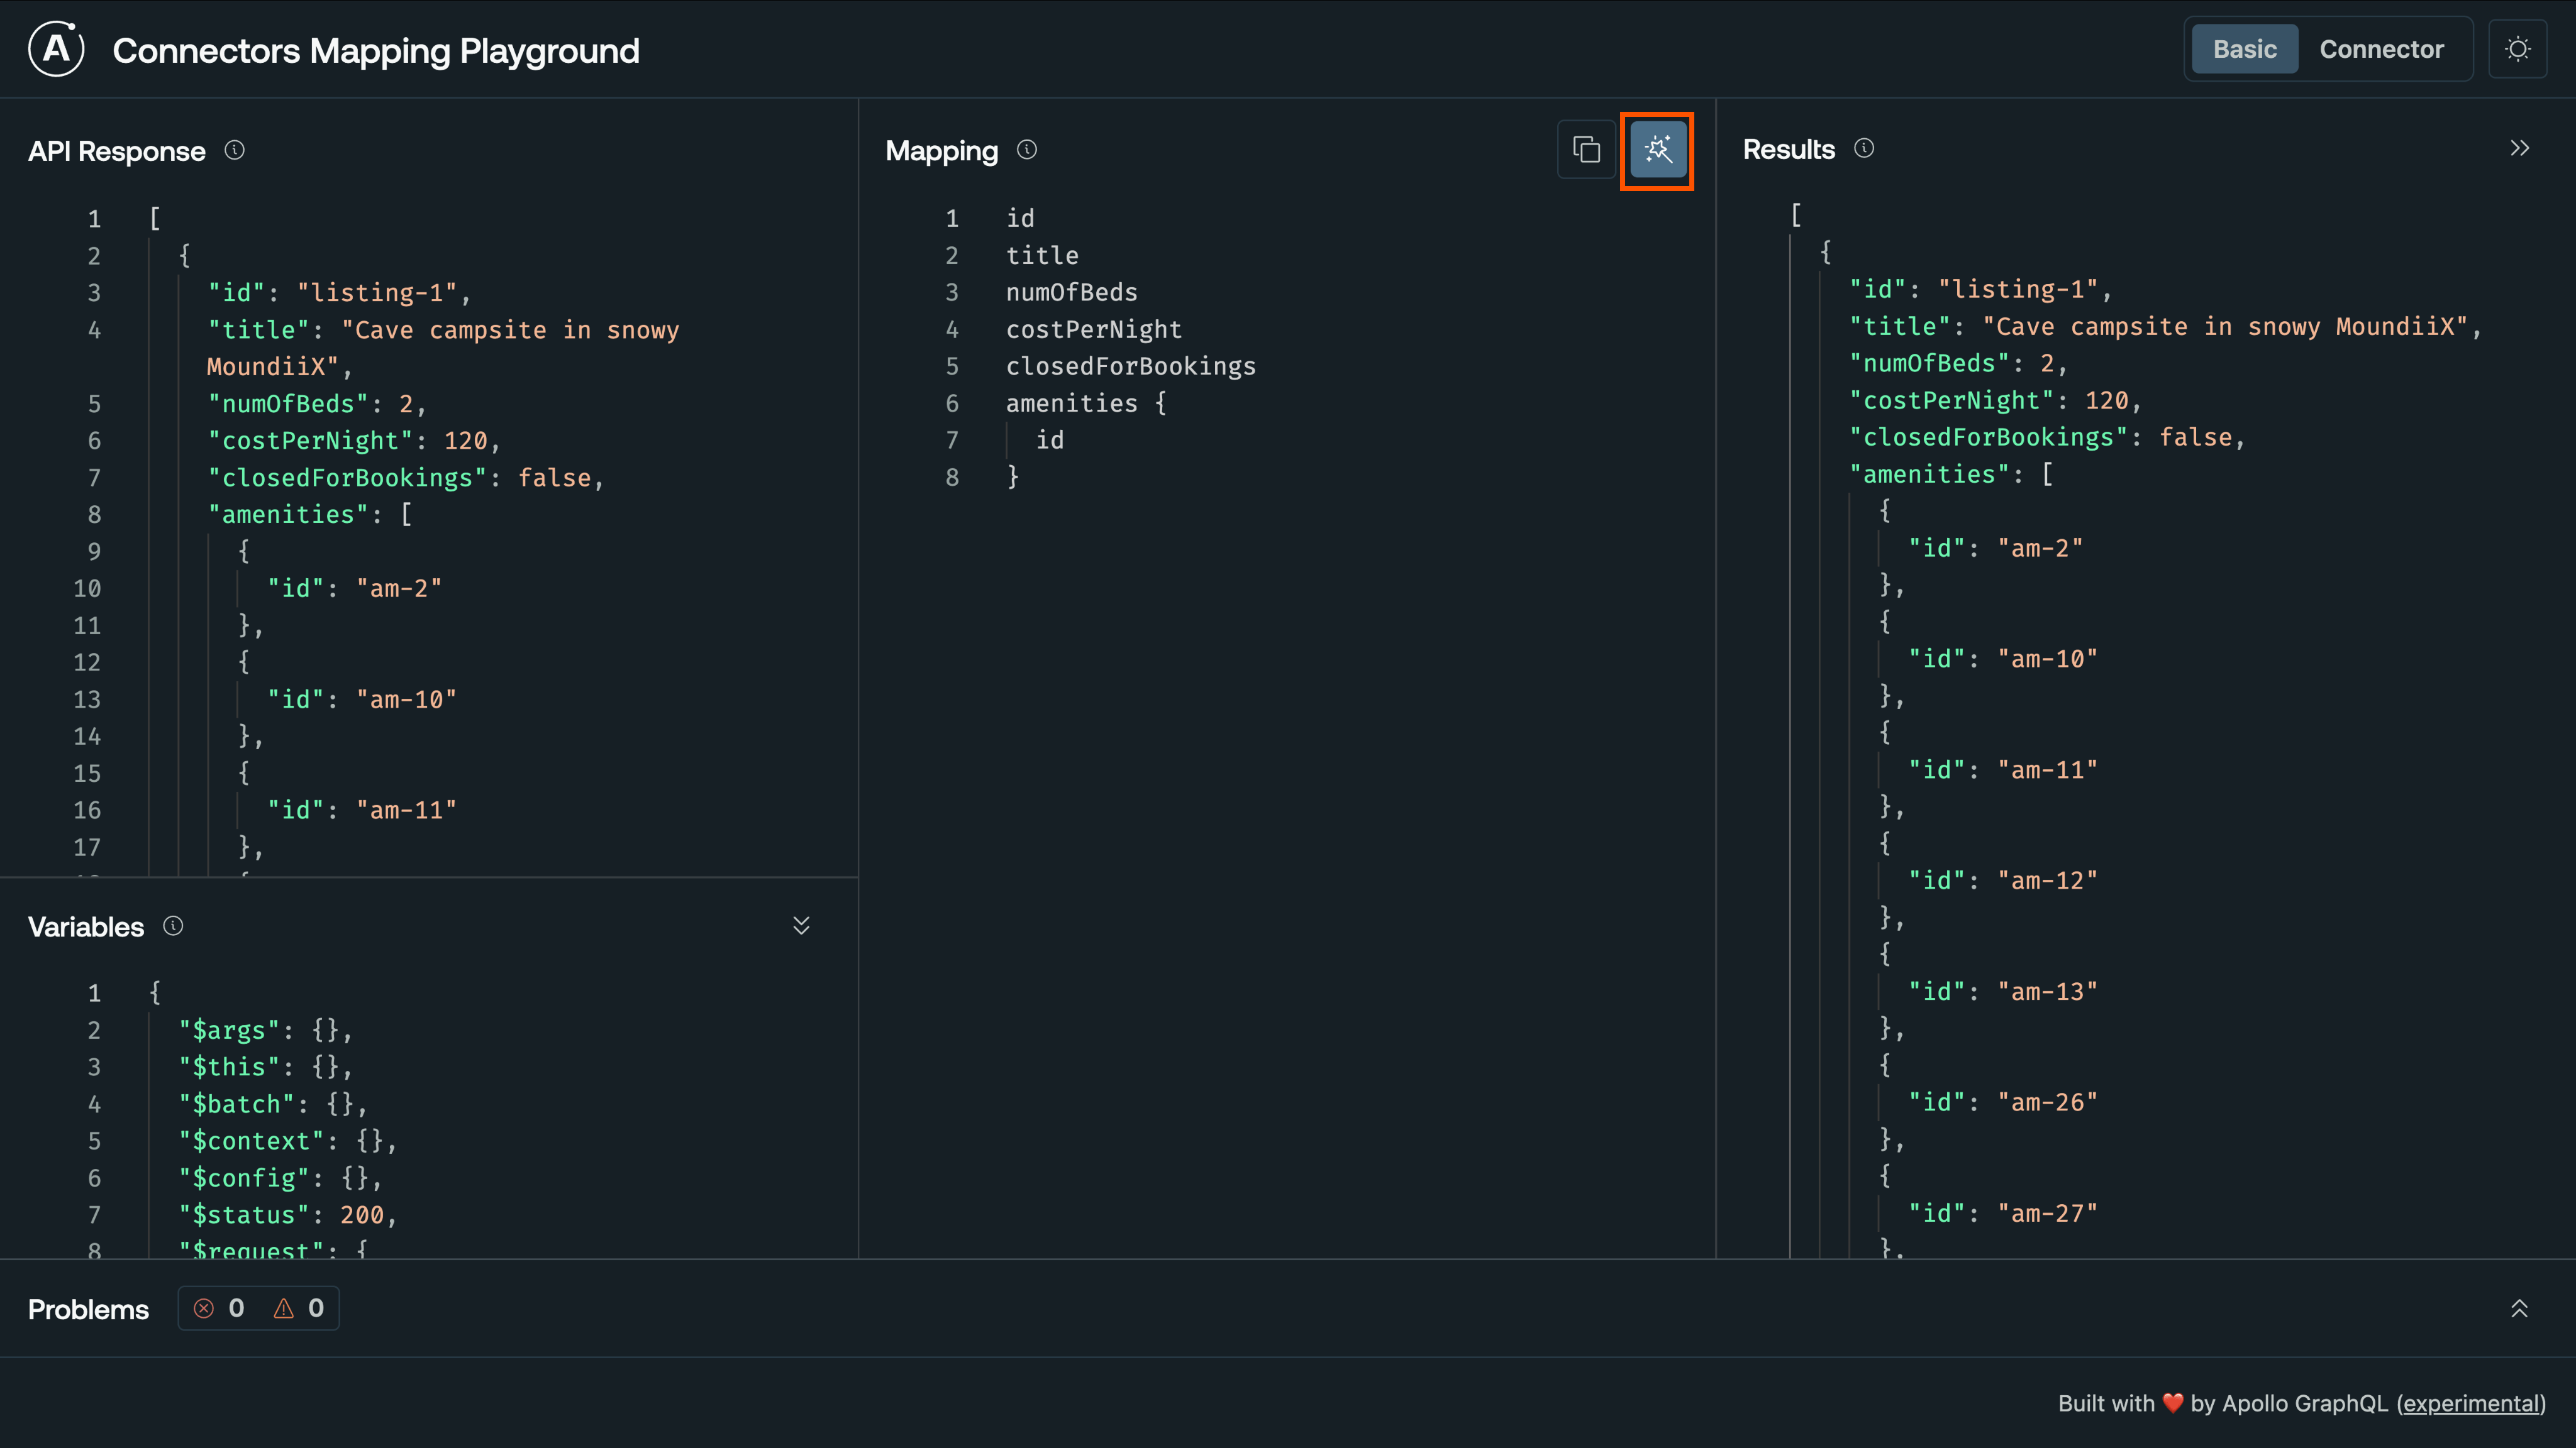Select the Mapping panel header
The image size is (2576, 1448).
(941, 151)
